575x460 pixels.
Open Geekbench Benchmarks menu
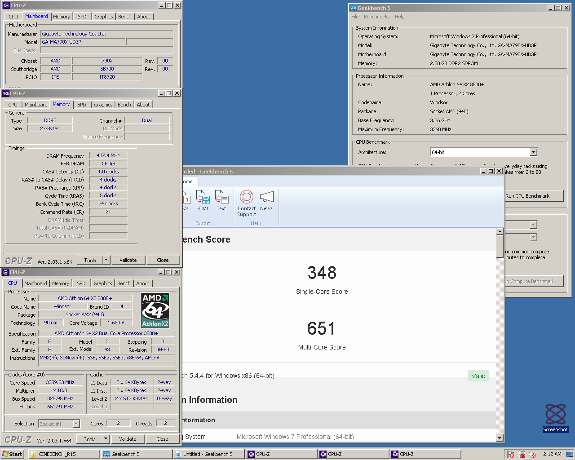tap(376, 17)
